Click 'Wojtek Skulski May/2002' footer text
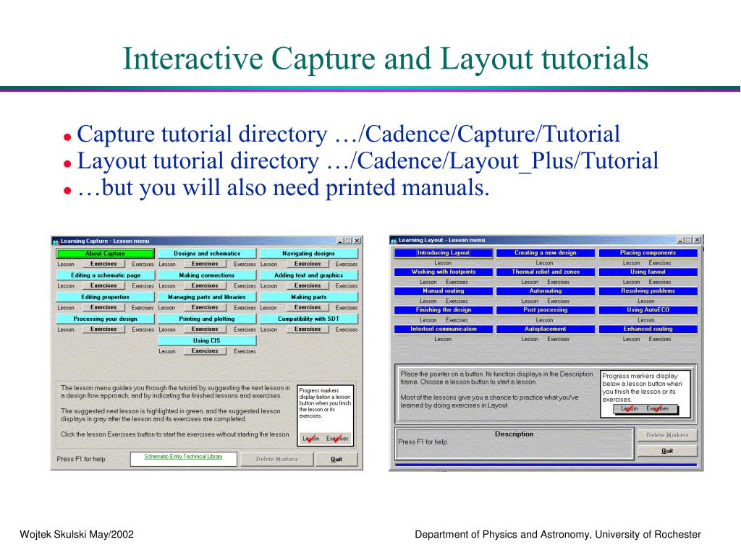This screenshot has height=555, width=741. [x=77, y=534]
